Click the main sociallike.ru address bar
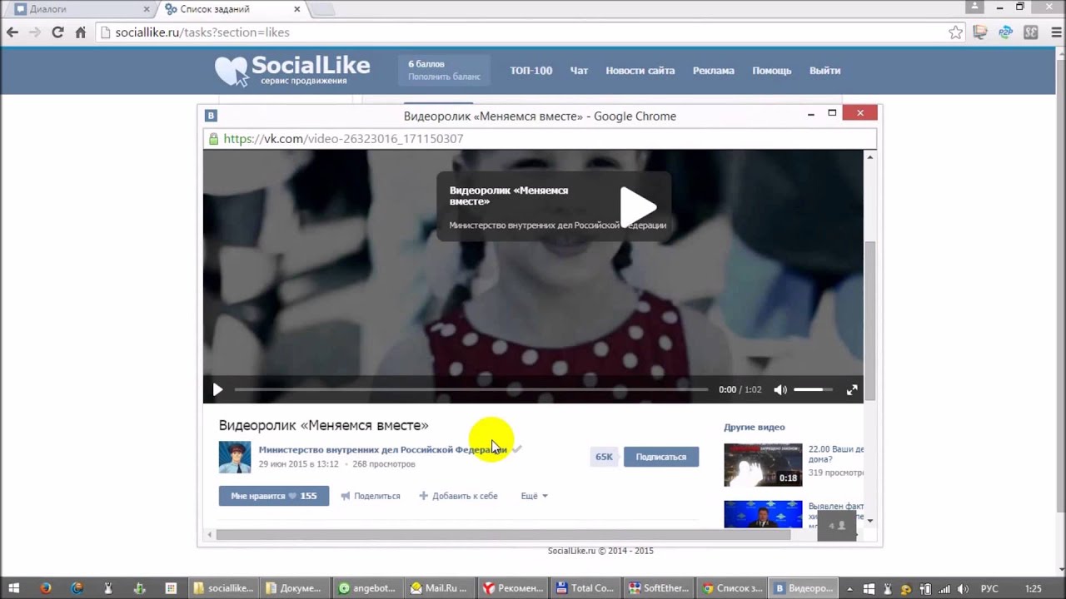 pos(531,32)
